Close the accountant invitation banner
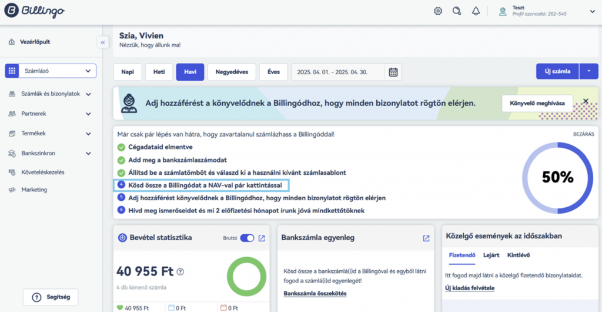 tap(586, 101)
